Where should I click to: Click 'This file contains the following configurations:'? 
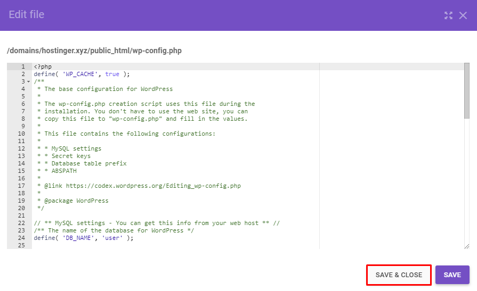(130, 134)
